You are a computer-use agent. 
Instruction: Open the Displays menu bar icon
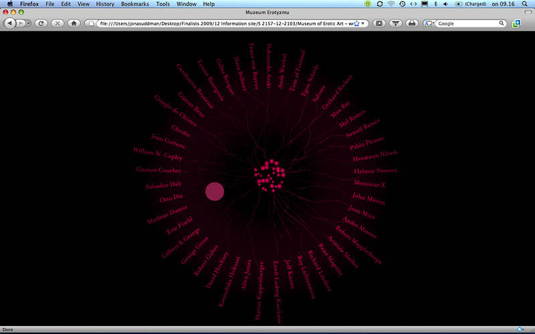425,4
